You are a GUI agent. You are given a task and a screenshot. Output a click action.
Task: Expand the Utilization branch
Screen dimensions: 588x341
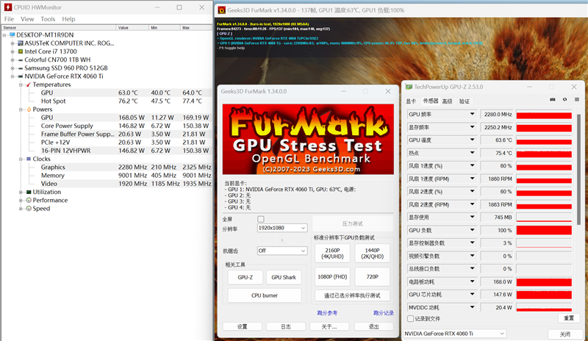21,192
